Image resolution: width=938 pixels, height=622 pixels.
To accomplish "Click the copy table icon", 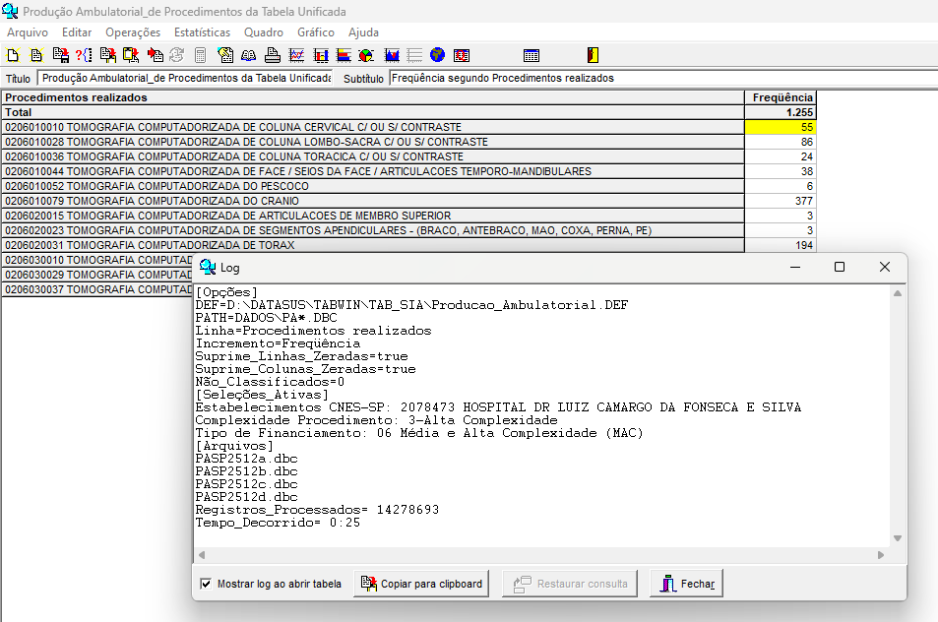I will point(108,56).
